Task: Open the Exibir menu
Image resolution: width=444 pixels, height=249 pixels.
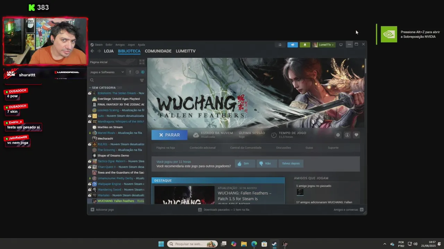Action: pos(109,45)
